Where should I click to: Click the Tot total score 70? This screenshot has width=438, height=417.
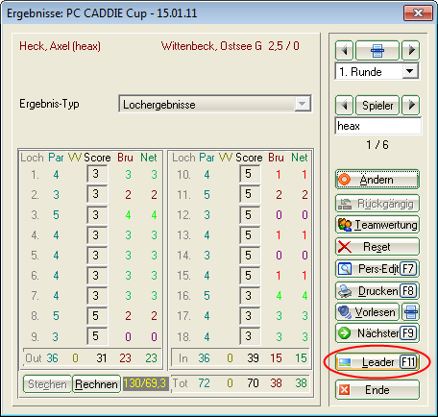tap(253, 383)
